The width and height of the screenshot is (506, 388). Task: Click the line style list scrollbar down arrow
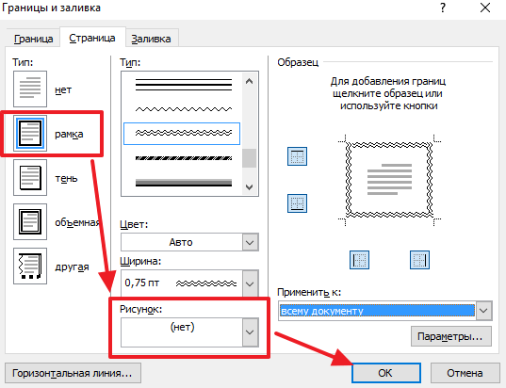pos(249,186)
